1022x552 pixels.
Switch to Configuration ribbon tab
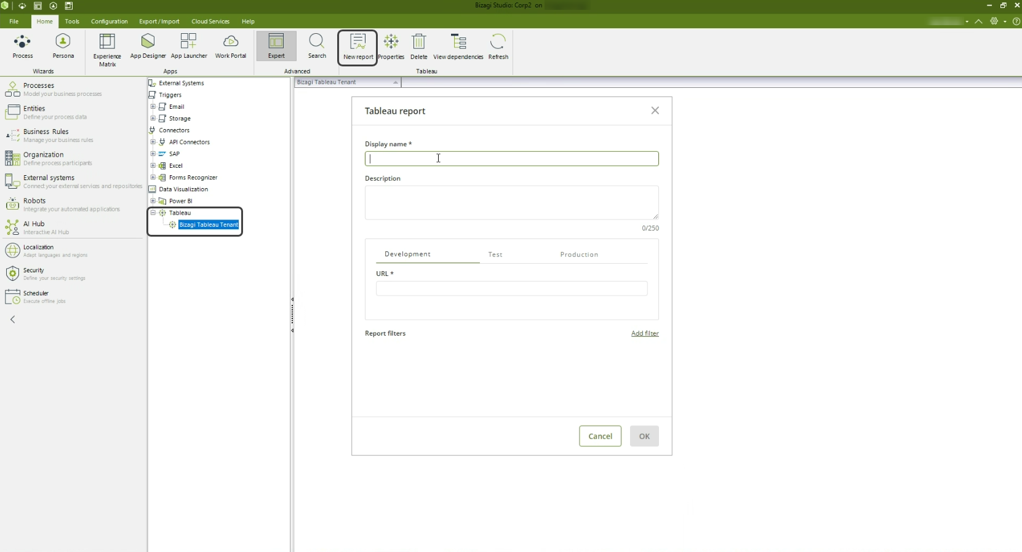(110, 22)
